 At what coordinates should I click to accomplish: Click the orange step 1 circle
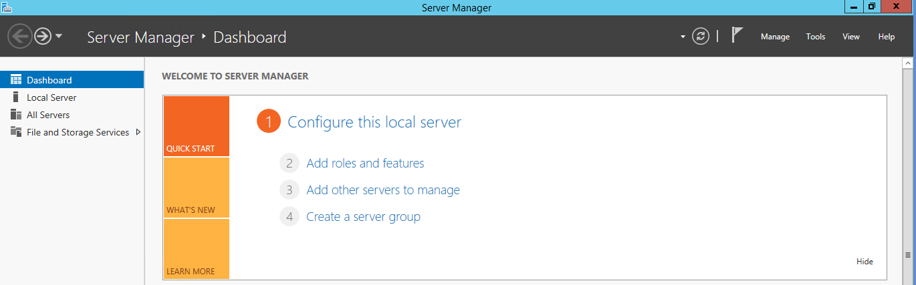[x=269, y=122]
